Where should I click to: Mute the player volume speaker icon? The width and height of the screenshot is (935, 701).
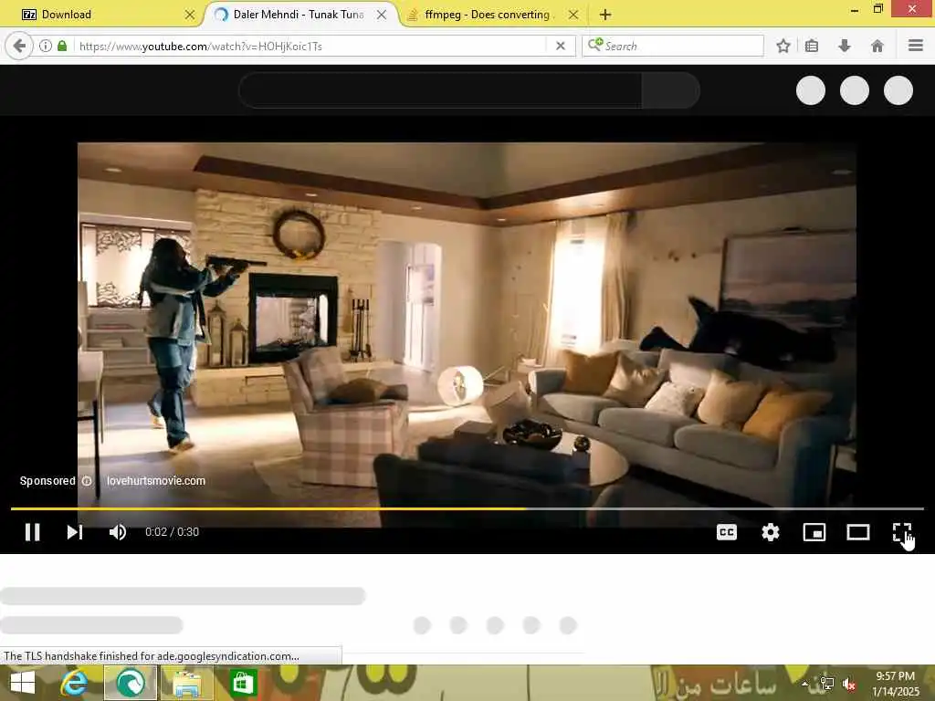tap(118, 532)
